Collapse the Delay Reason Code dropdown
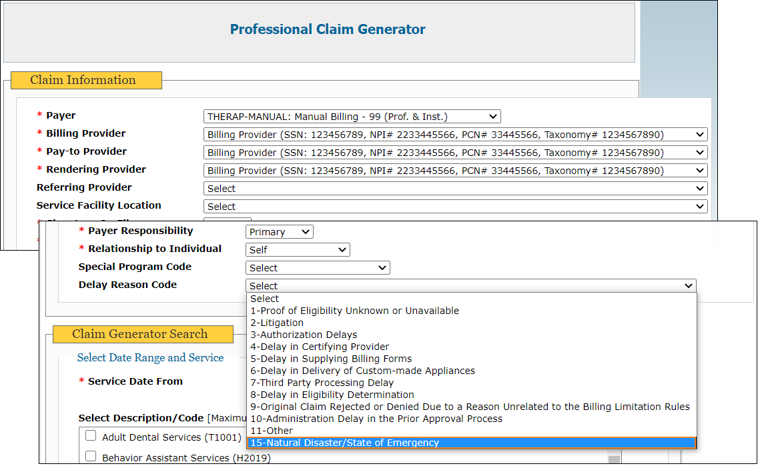The image size is (760, 466). [470, 286]
